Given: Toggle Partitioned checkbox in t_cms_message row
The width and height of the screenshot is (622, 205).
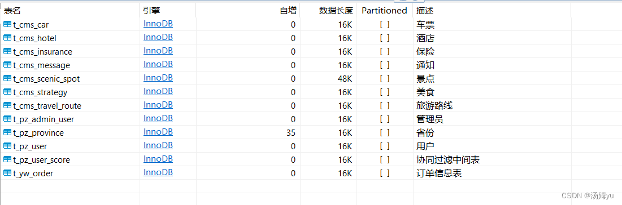Looking at the screenshot, I should [x=384, y=65].
